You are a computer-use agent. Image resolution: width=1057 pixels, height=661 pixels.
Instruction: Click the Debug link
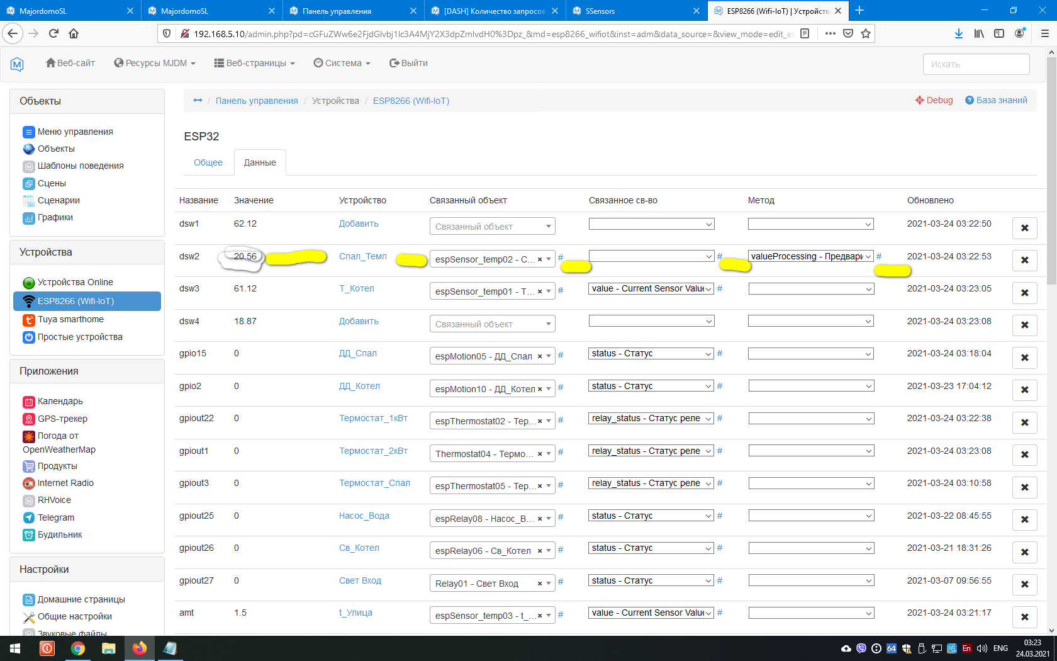tap(934, 100)
